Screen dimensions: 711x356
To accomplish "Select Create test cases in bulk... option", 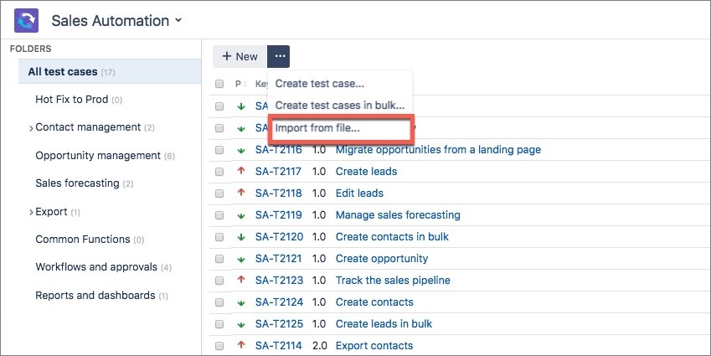I will pos(339,106).
